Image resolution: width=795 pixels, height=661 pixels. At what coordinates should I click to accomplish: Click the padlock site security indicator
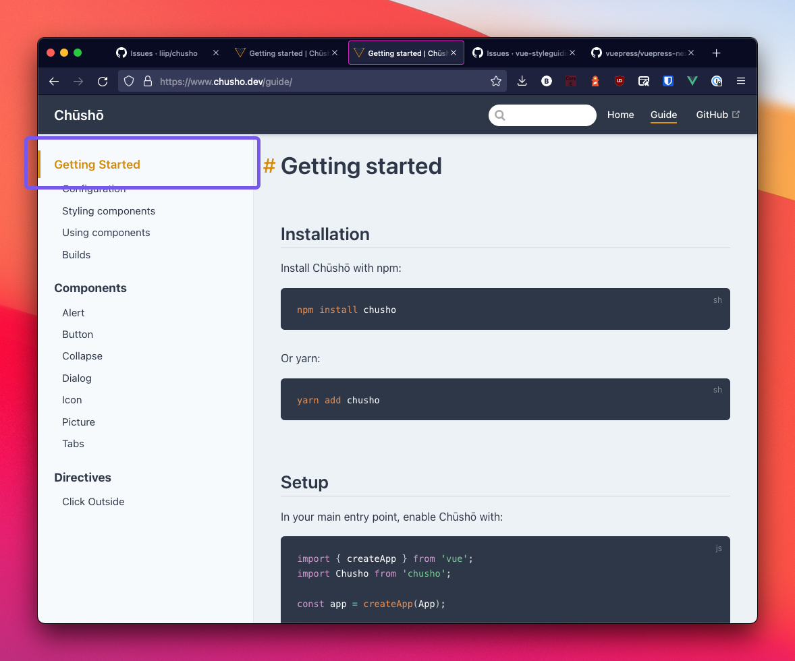tap(147, 81)
